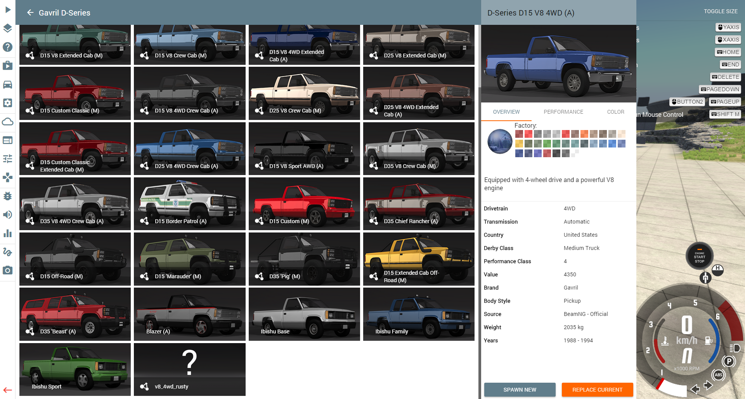
Task: Select the Ibishu Base truck
Action: pyautogui.click(x=304, y=314)
